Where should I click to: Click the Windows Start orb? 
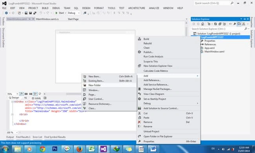pos(5,149)
